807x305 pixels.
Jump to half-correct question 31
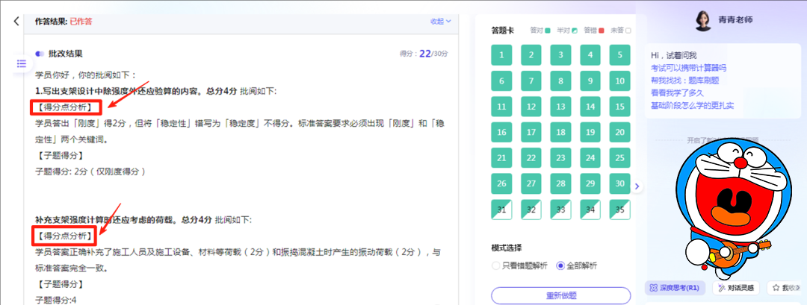(x=501, y=210)
